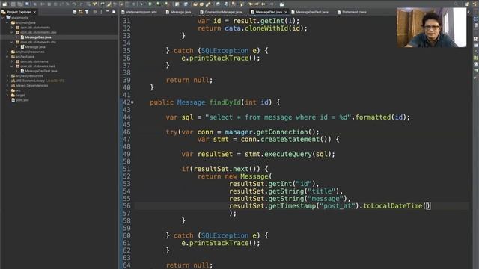479x269 pixels.
Task: Collapse the statements project node
Action: point(2,18)
